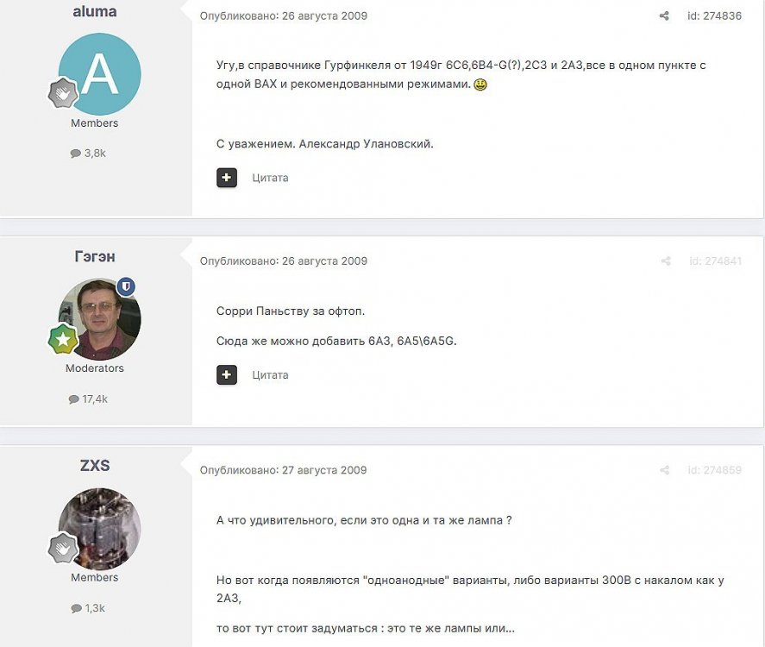Click share icon on ZXS's post
Image resolution: width=765 pixels, height=647 pixels.
664,470
